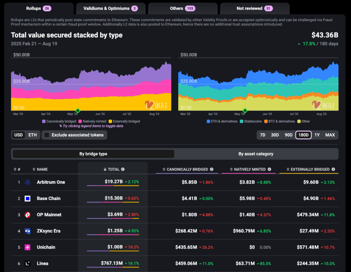Screen dimensions: 351x272
Task: Toggle Natively minted legend swatch
Action: [x=80, y=121]
